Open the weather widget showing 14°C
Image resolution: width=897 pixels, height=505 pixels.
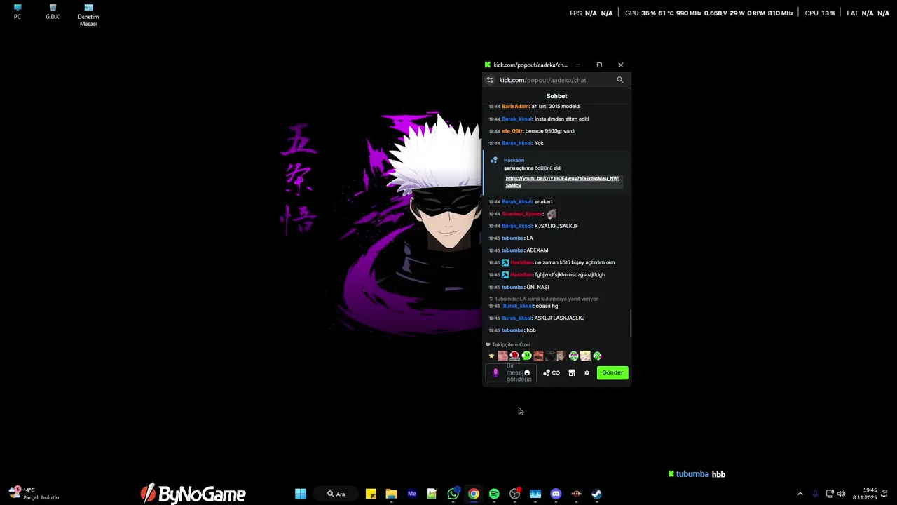[33, 494]
